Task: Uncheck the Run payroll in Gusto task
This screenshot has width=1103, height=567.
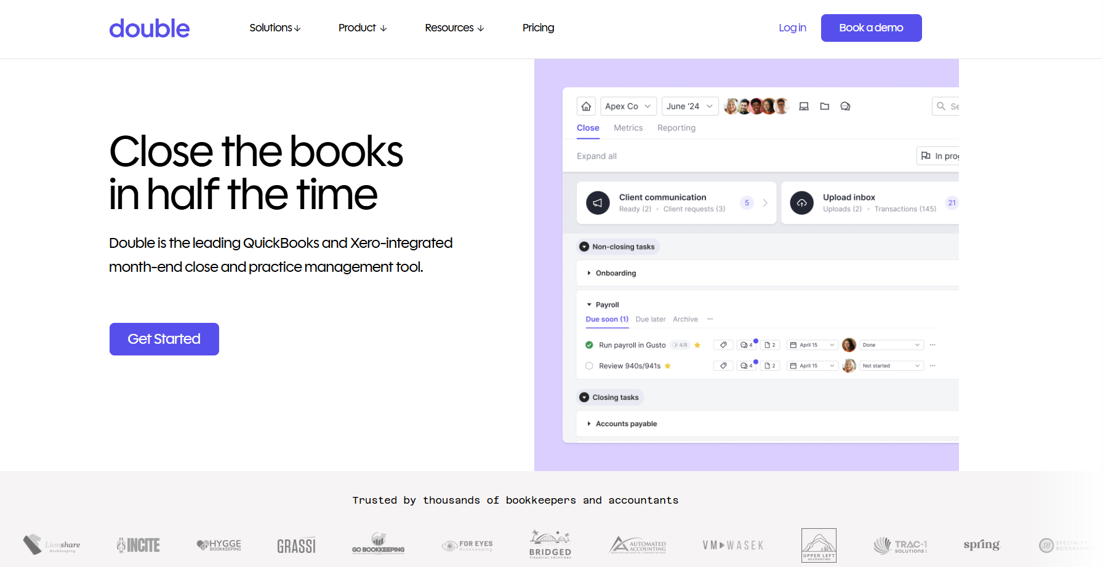Action: point(589,345)
